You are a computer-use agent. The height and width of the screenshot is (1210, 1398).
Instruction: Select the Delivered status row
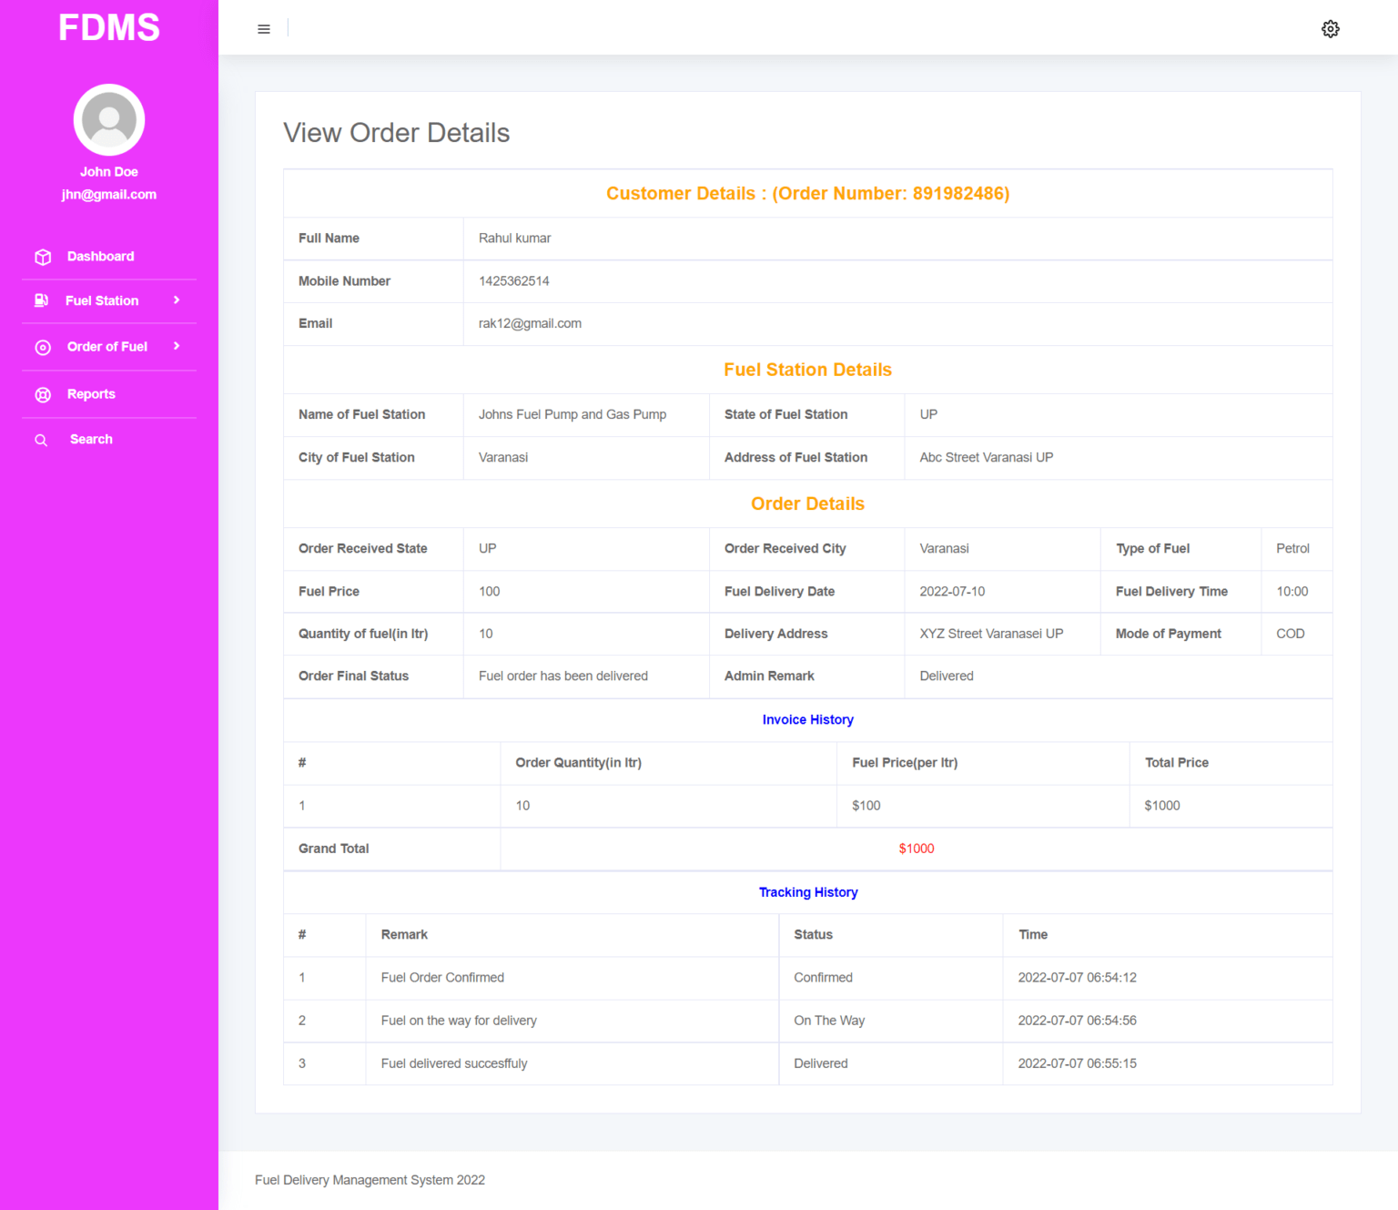pos(820,1063)
